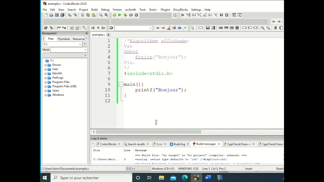Viewport: 324px width, 182px height.
Task: Click the Paste clipboard icon
Action: 94,15
